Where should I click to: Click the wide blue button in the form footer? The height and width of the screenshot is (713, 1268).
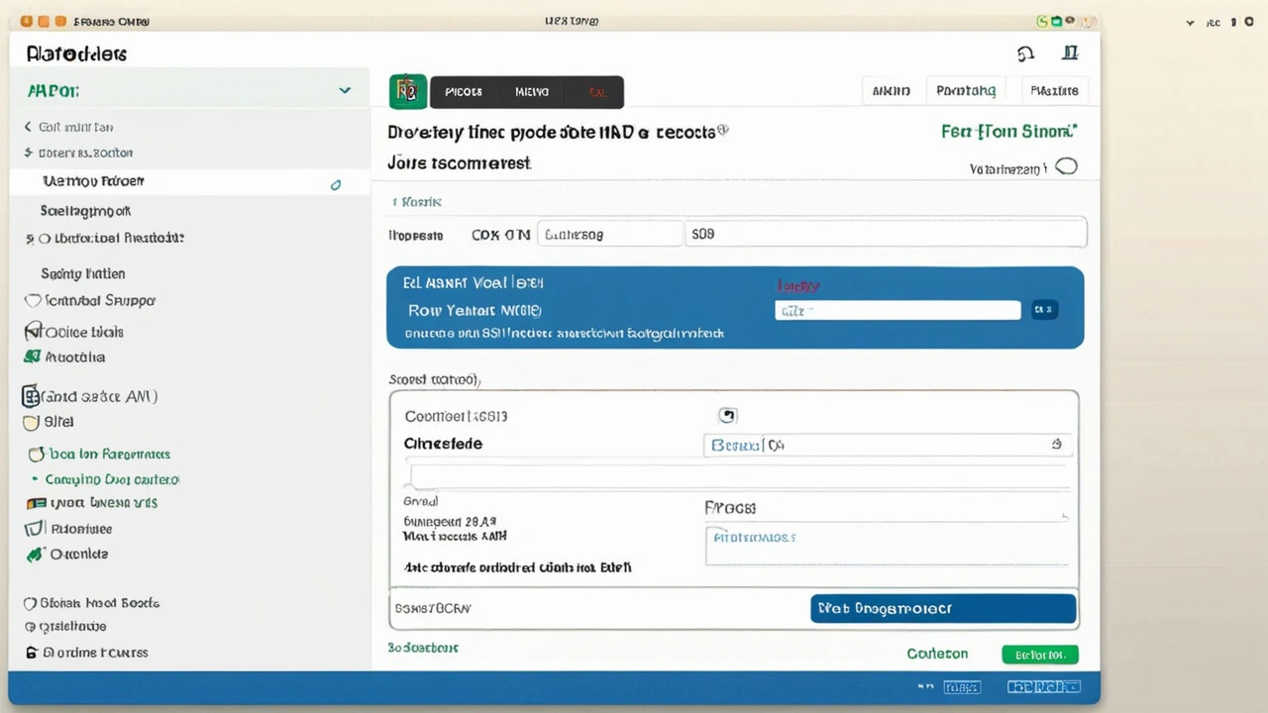click(x=943, y=608)
